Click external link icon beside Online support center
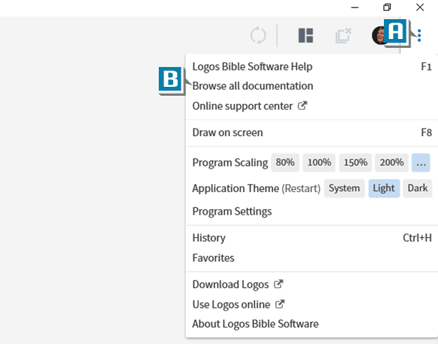Viewport: 438px width, 344px height. (x=302, y=105)
